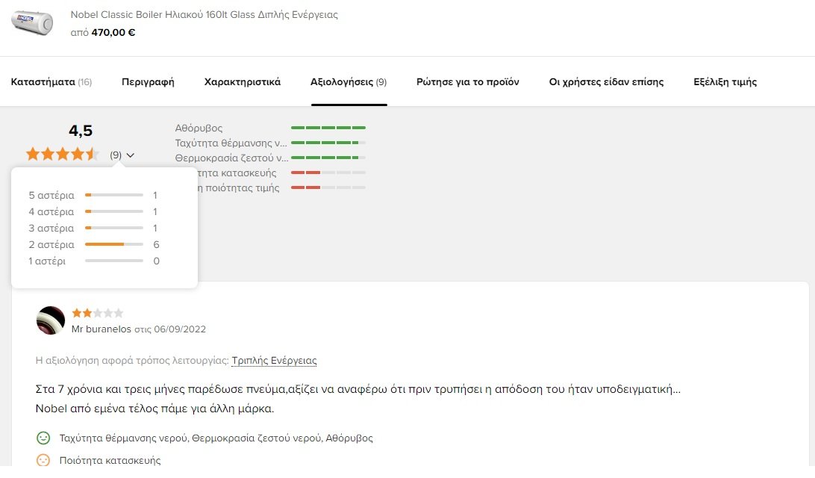Click the orange neutral face icon
The height and width of the screenshot is (478, 815).
point(43,460)
